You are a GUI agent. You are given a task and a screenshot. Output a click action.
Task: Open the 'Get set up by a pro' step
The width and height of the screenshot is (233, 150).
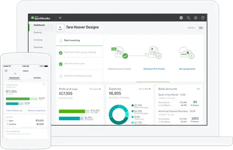coord(80,63)
